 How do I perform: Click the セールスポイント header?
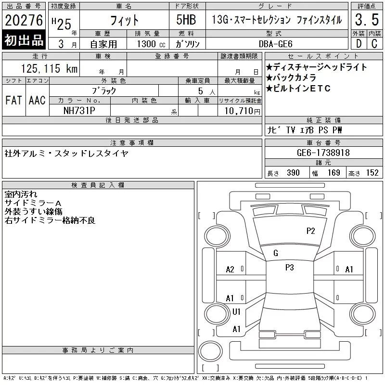323,56
